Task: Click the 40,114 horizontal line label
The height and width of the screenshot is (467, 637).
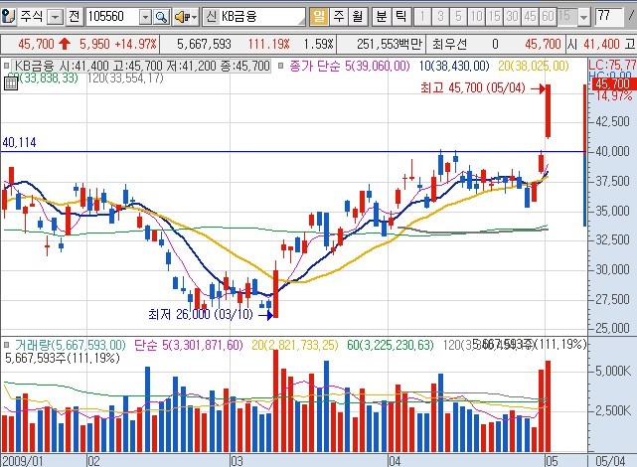Action: click(x=19, y=142)
